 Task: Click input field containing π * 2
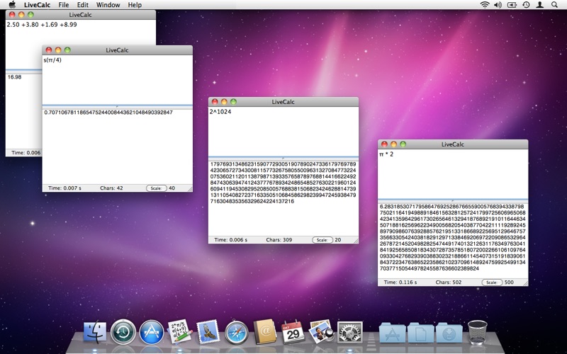[453, 174]
